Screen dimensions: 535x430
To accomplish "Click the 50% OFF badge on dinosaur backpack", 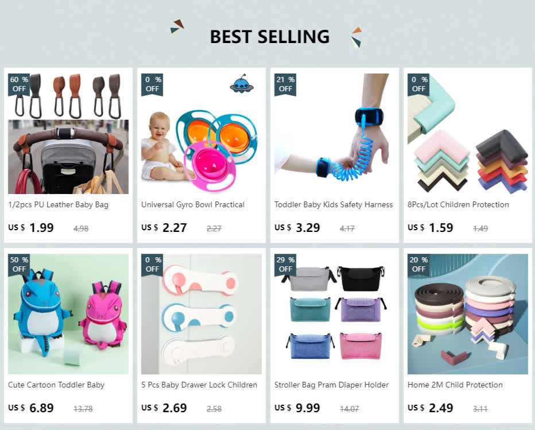I will click(19, 265).
